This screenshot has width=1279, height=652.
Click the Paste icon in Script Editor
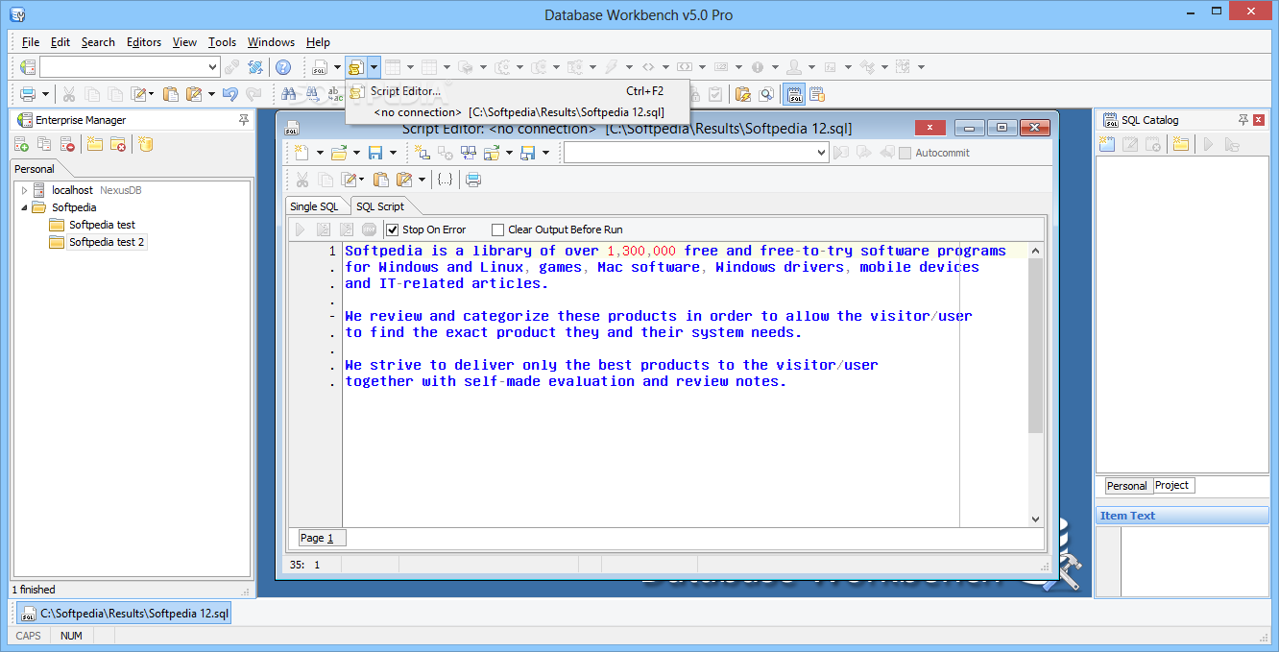pyautogui.click(x=381, y=180)
